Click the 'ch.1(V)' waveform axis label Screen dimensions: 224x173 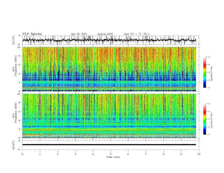(x=14, y=40)
